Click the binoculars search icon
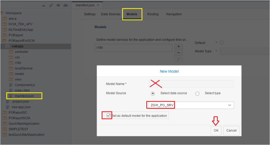 [x=66, y=6]
